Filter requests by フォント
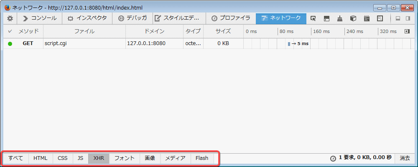 click(x=125, y=158)
